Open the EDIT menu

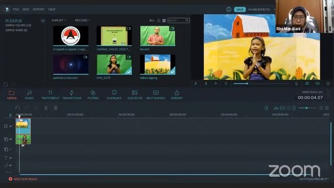click(26, 9)
